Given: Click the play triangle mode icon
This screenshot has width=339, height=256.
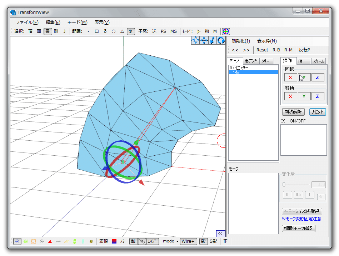Looking at the screenshot, I should pos(199,31).
